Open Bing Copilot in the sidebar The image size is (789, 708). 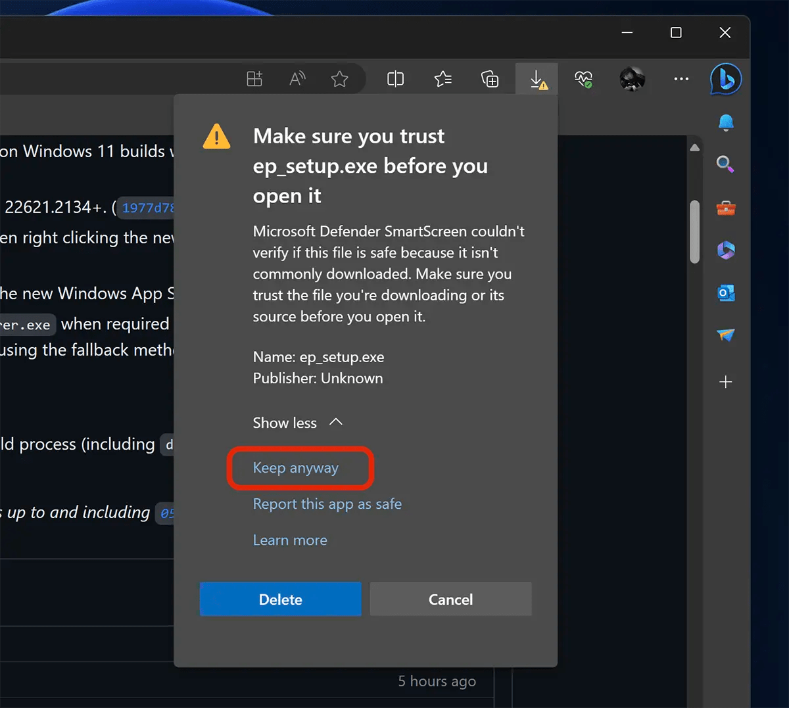point(725,79)
